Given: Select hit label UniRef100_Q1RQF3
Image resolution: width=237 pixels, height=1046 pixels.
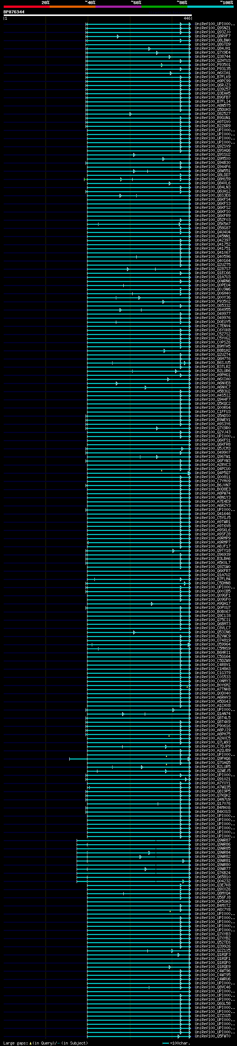Looking at the screenshot, I should pyautogui.click(x=212, y=955).
